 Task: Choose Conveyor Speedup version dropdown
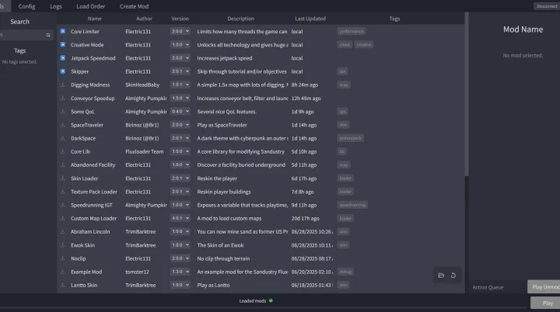pos(180,98)
